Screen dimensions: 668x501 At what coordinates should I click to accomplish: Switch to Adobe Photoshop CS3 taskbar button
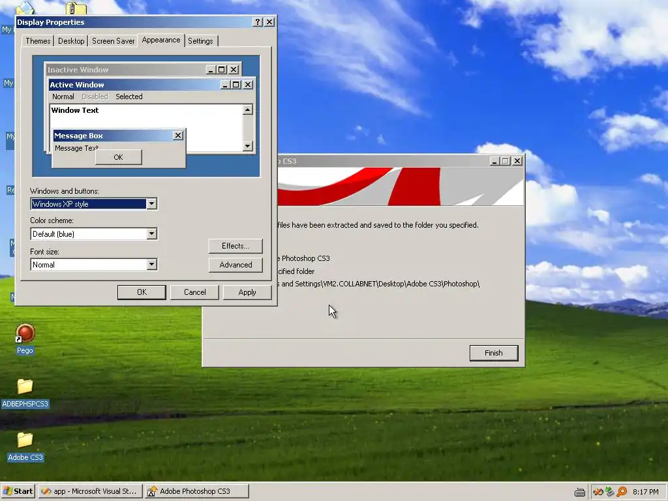[x=196, y=491]
